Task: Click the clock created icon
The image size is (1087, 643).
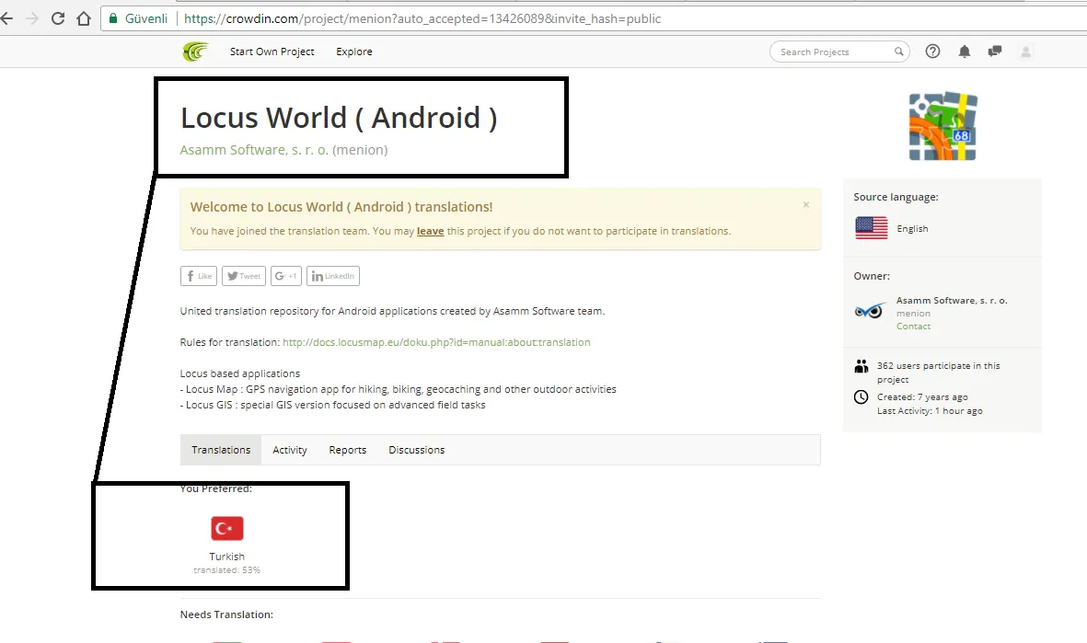Action: coord(861,397)
